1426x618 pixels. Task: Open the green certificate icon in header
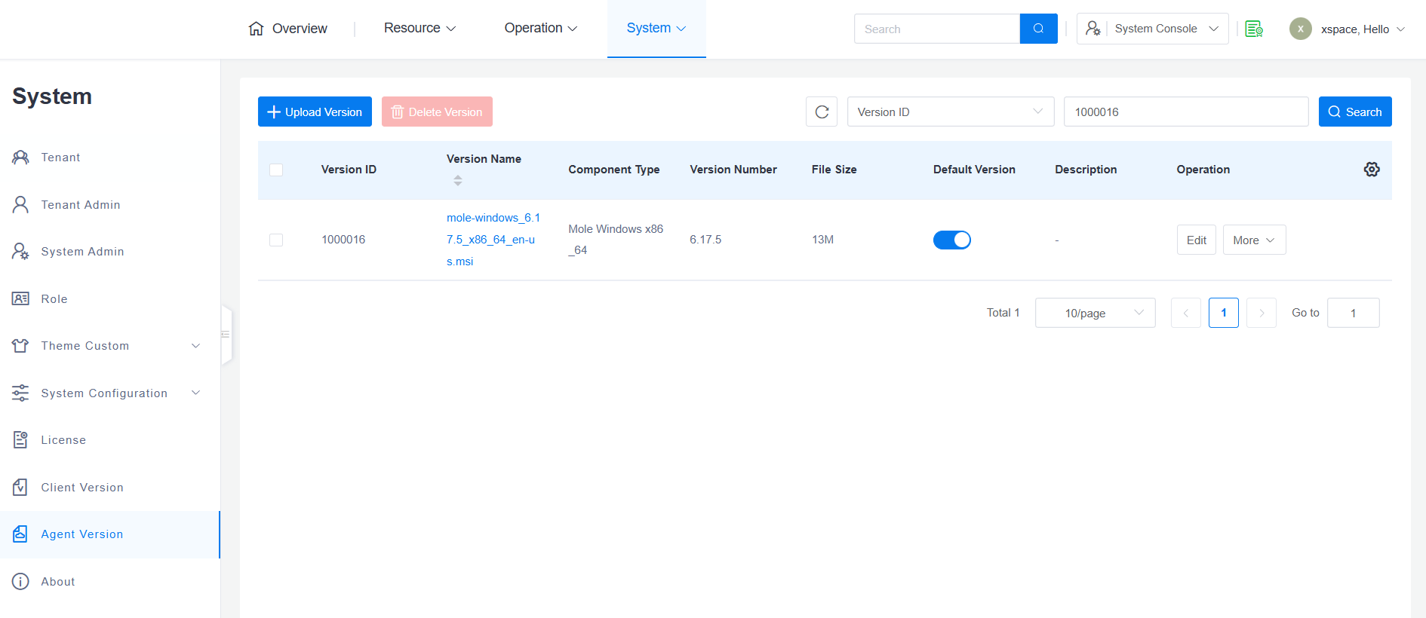click(x=1254, y=29)
